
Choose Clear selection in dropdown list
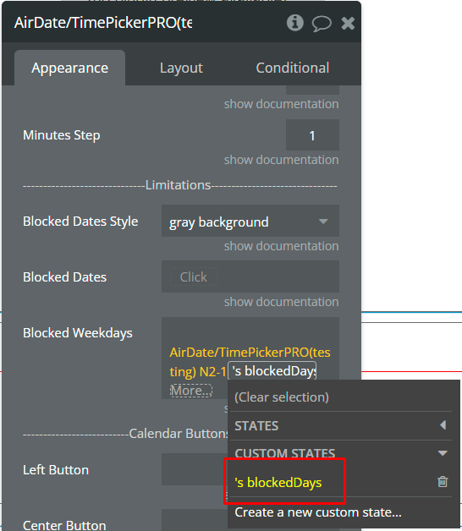pos(282,397)
